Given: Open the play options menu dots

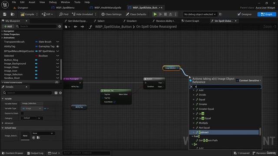Looking at the screenshot, I should pyautogui.click(x=175, y=14).
